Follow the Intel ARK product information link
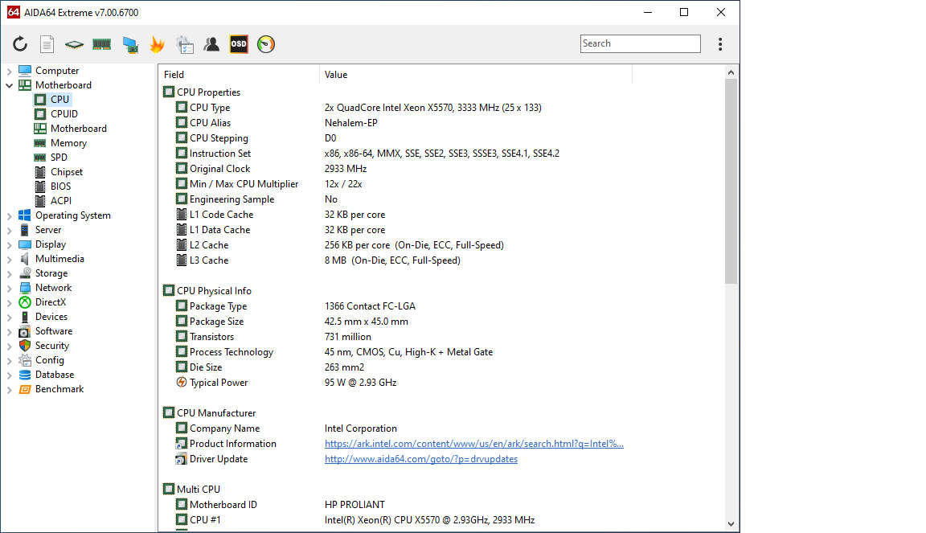926x533 pixels. [474, 443]
